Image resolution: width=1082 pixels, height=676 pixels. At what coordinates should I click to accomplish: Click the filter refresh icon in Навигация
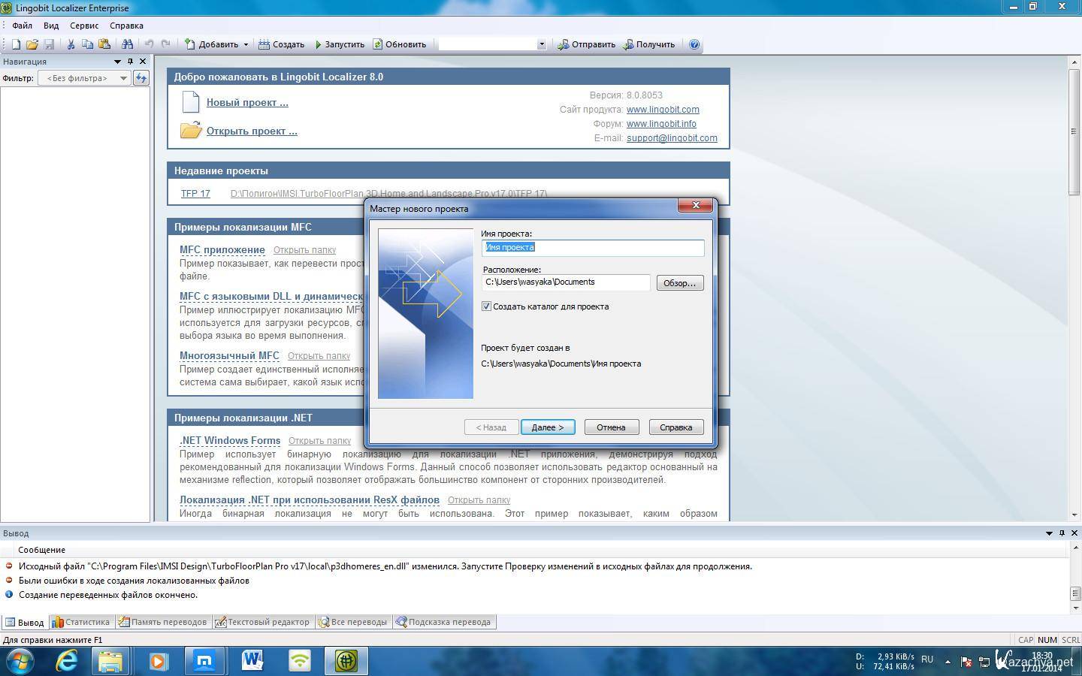click(141, 78)
